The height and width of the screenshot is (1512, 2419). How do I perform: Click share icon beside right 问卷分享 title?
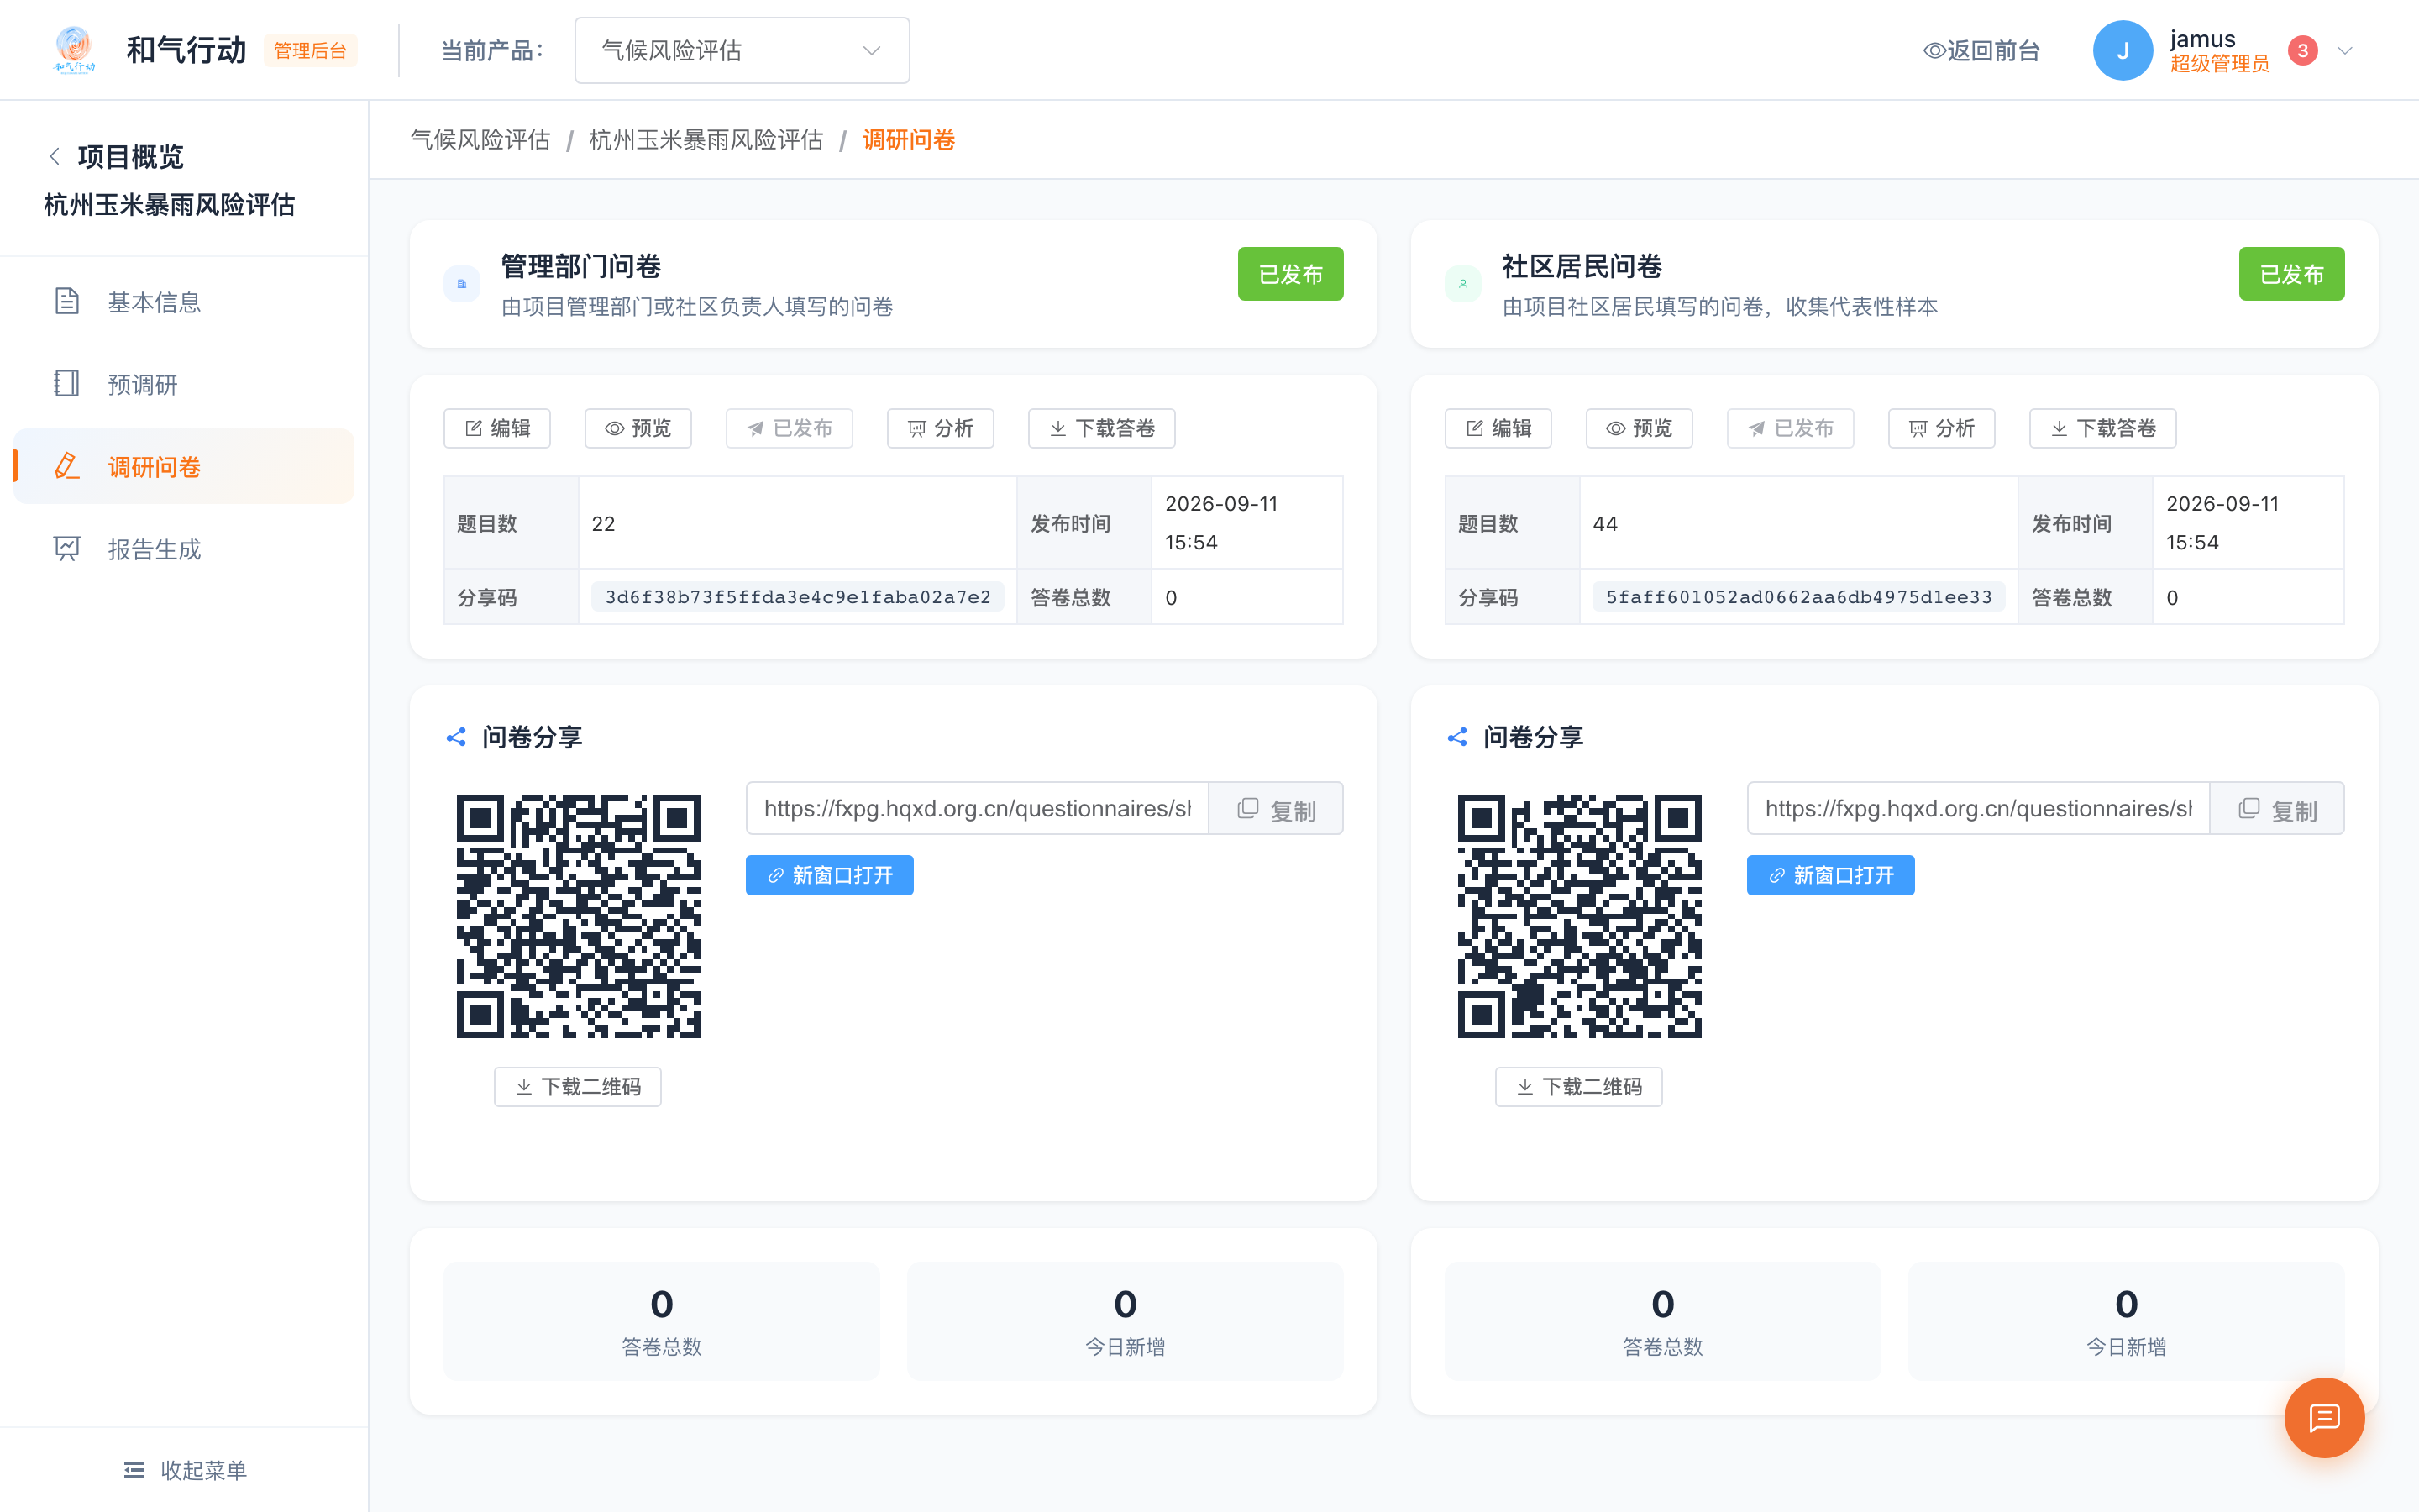1456,737
